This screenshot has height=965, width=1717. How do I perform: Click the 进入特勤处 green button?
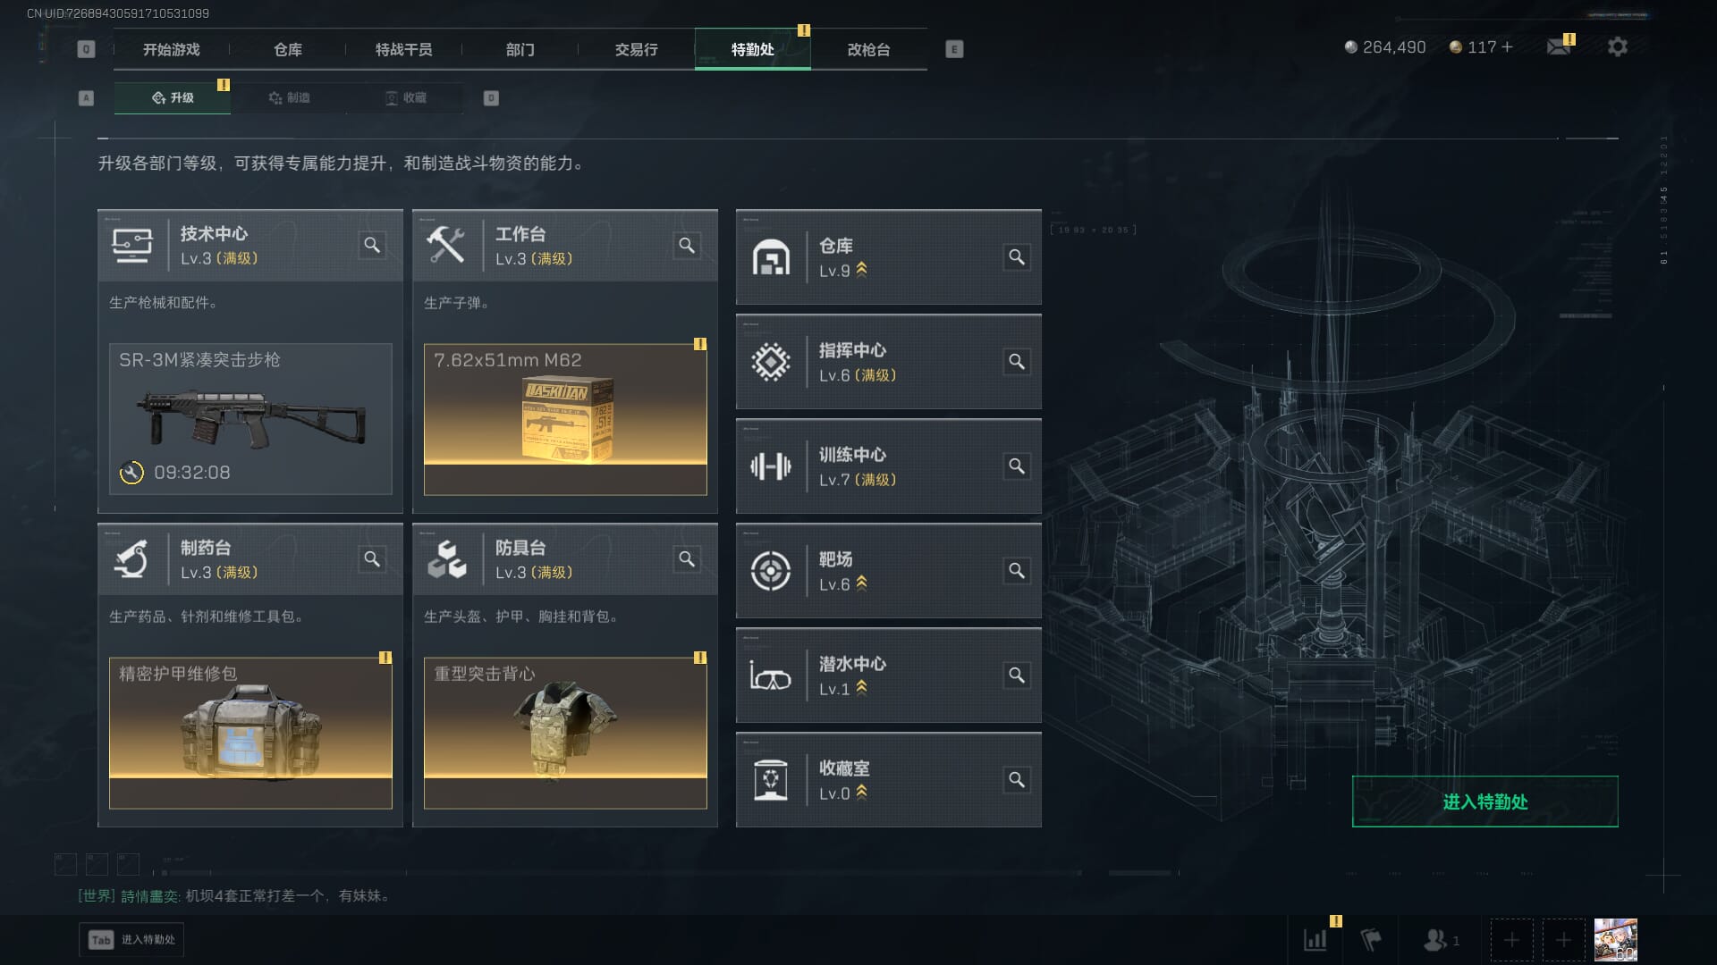1484,801
